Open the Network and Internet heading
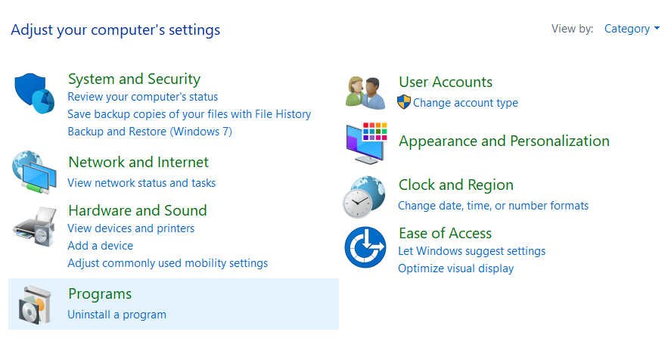 (x=138, y=163)
